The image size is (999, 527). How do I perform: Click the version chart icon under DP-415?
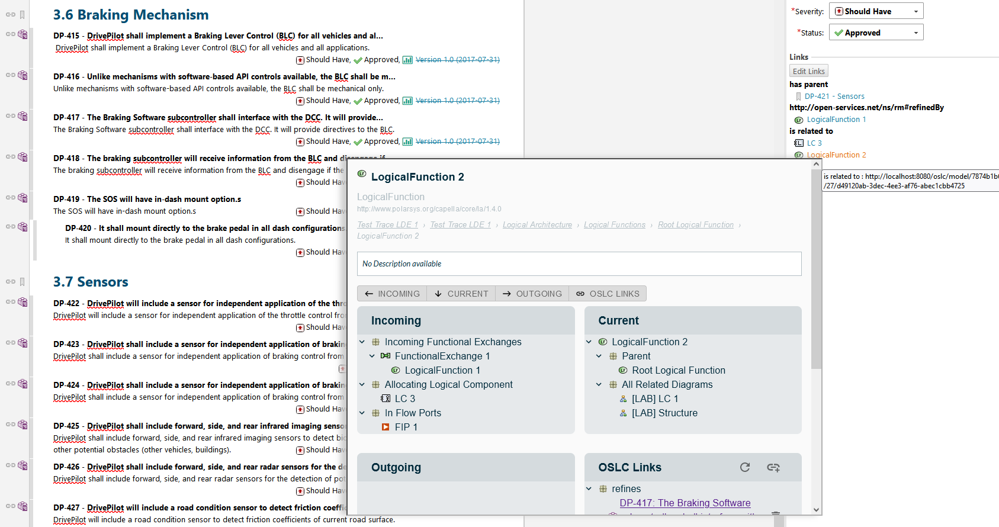click(407, 60)
